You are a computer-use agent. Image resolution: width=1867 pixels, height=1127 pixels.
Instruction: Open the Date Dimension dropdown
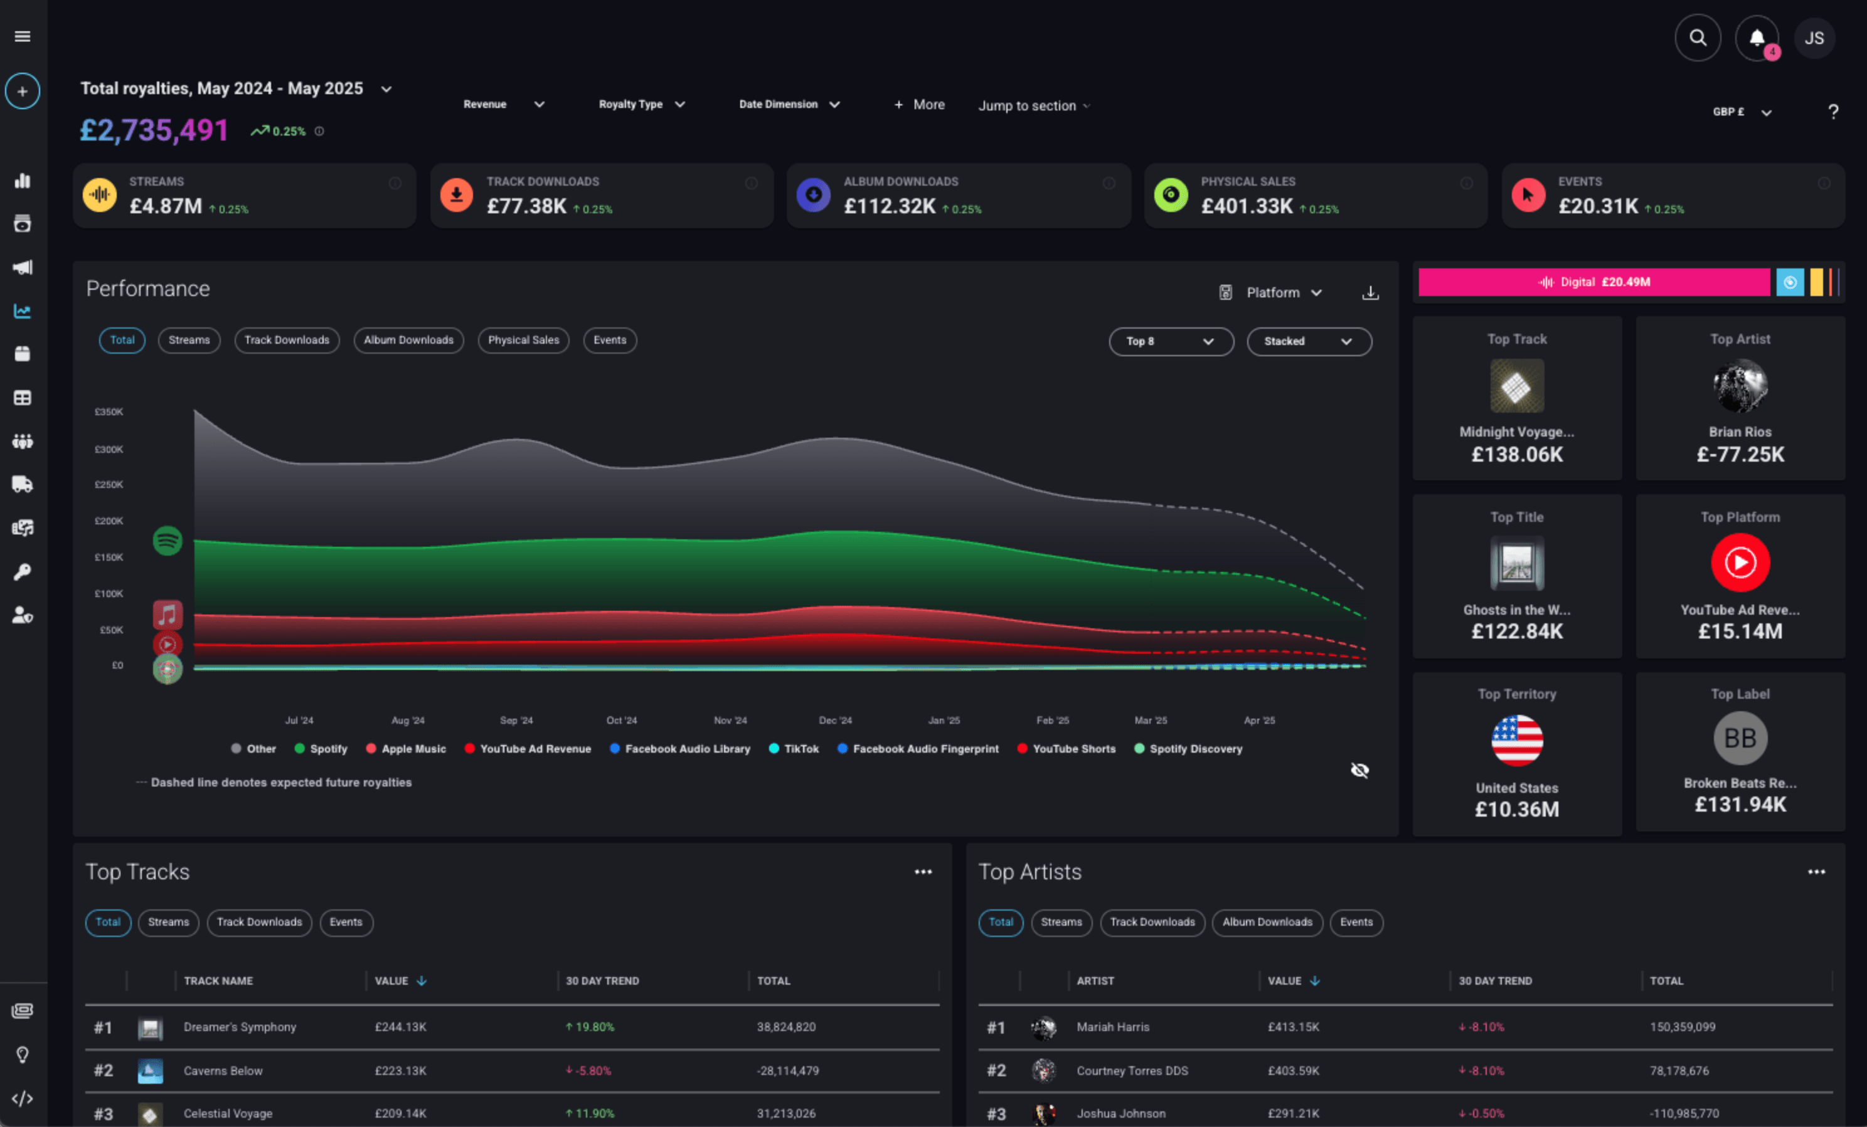[790, 105]
